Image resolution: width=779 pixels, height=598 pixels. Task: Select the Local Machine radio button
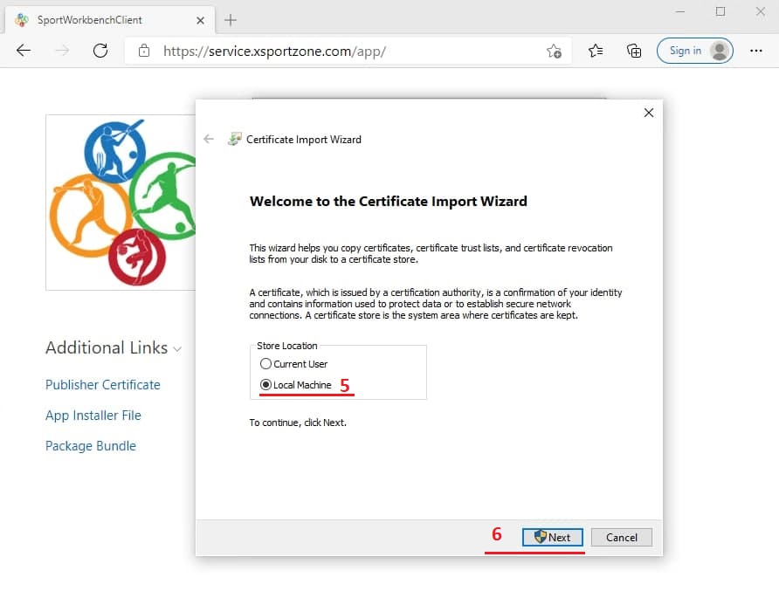point(266,385)
